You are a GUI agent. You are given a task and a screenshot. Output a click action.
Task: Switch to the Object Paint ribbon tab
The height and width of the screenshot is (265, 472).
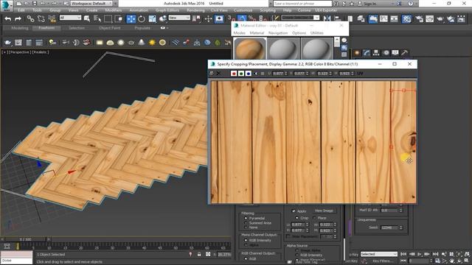point(110,28)
